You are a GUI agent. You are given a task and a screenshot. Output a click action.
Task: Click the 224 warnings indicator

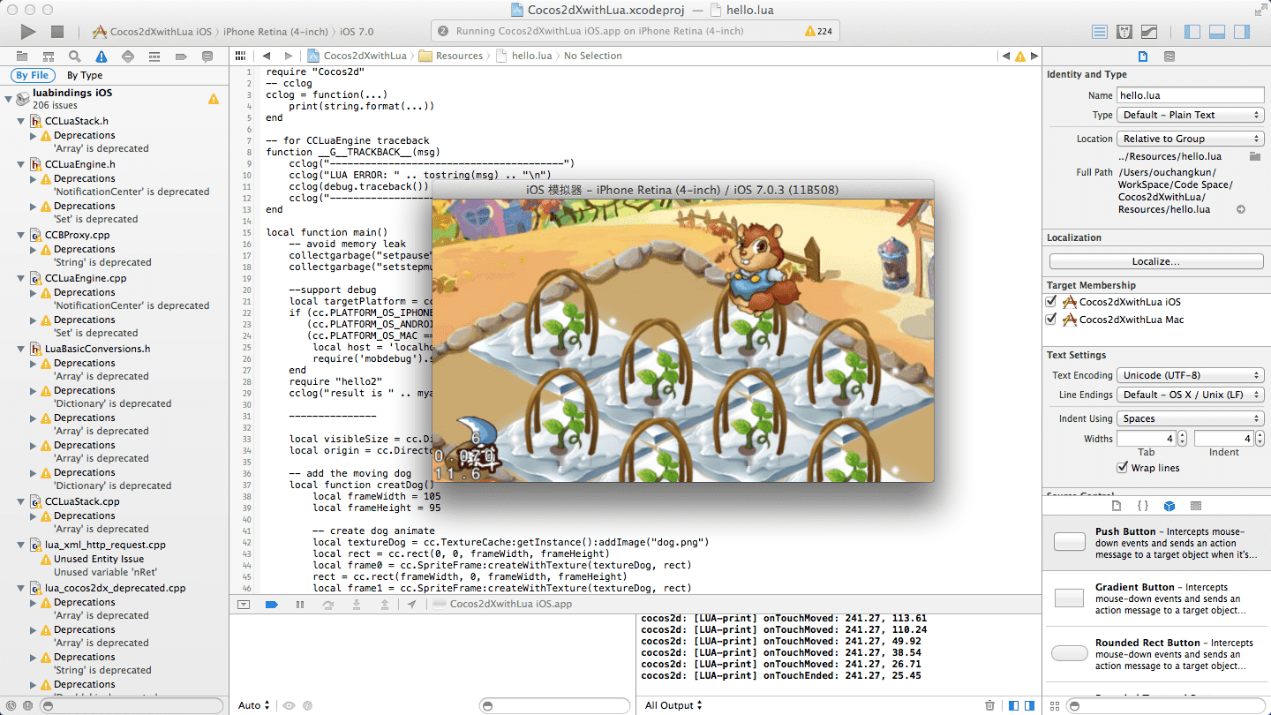(x=818, y=32)
